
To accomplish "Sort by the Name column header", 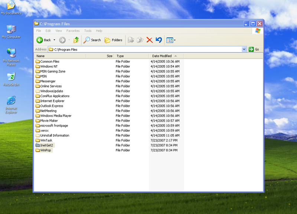I will (60, 56).
